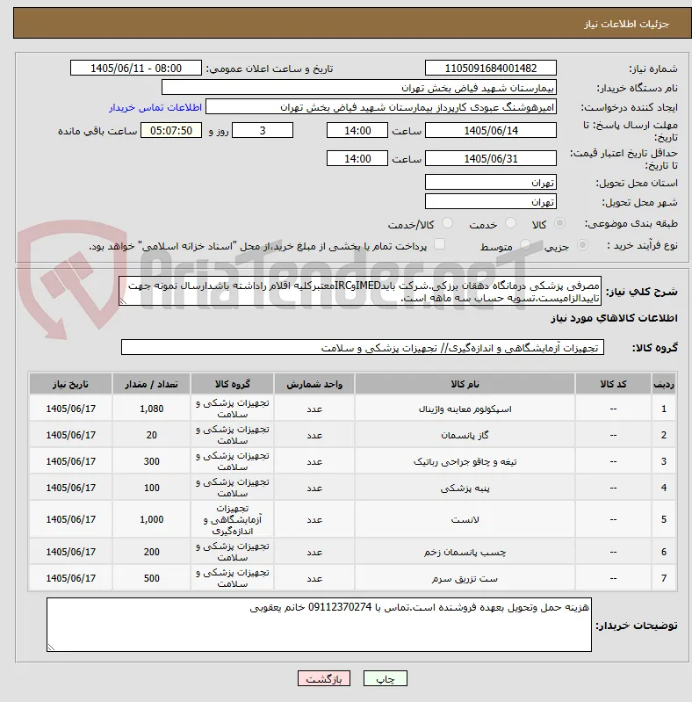Viewport: 692px width, 702px height.
Task: Select the متوسط purchase type radio
Action: tap(525, 245)
